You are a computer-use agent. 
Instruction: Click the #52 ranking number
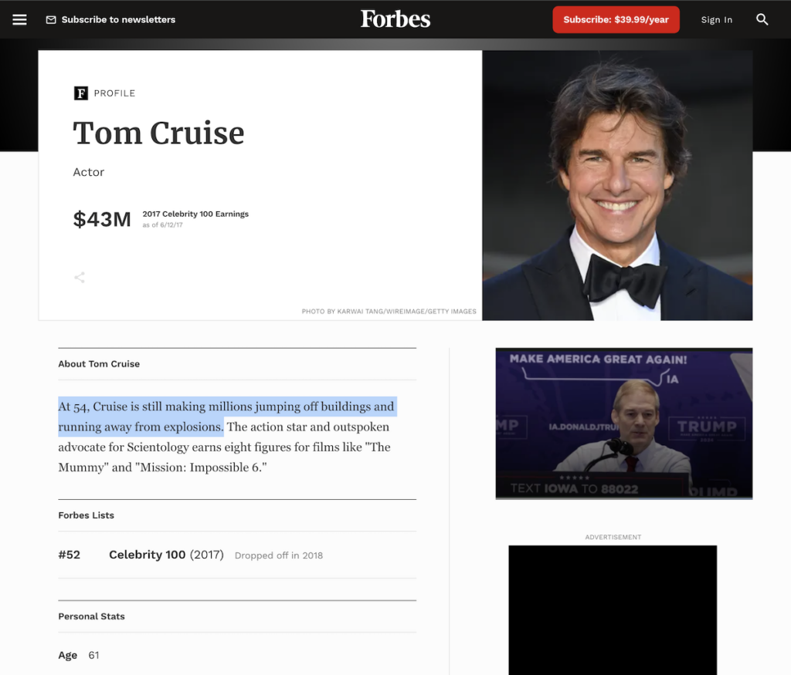69,555
